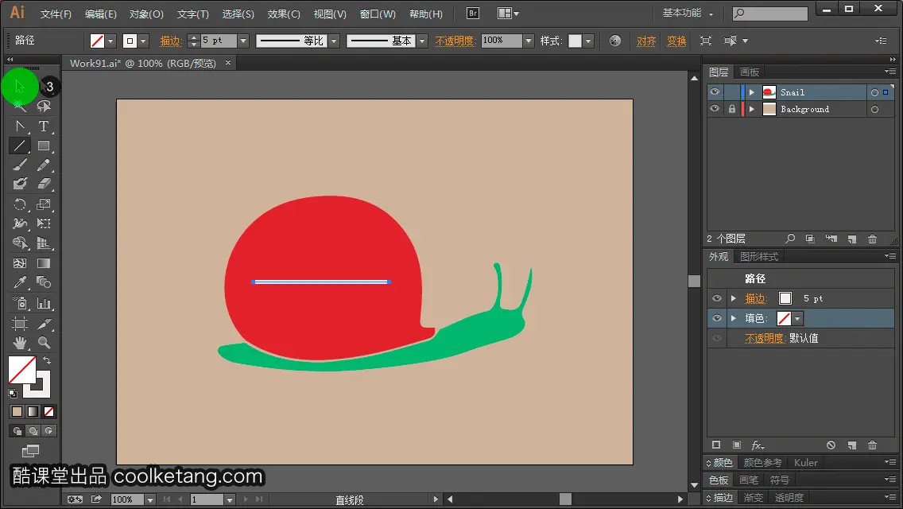This screenshot has height=509, width=903.
Task: Select the Symbol Sprayer tool
Action: click(20, 303)
